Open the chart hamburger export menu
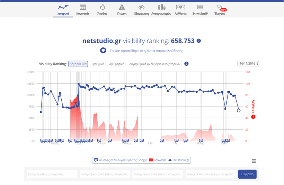This screenshot has height=185, width=284. tap(254, 161)
